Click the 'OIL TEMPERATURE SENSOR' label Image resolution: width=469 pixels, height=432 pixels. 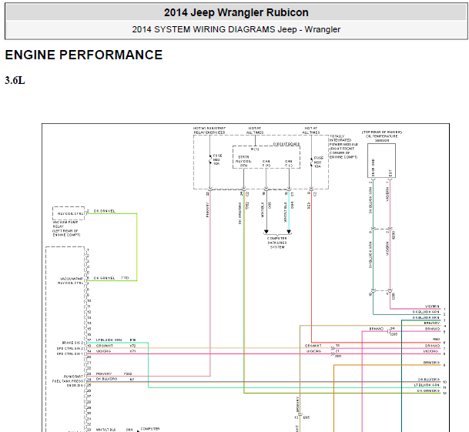pyautogui.click(x=382, y=136)
